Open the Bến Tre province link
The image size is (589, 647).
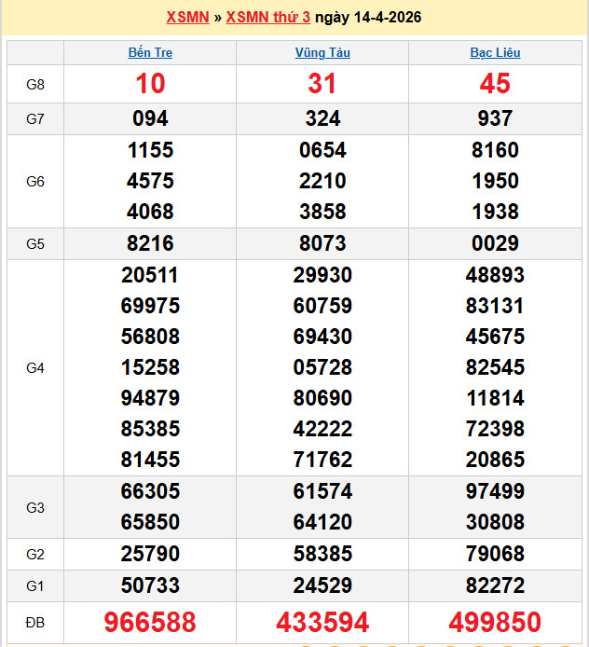(x=150, y=53)
